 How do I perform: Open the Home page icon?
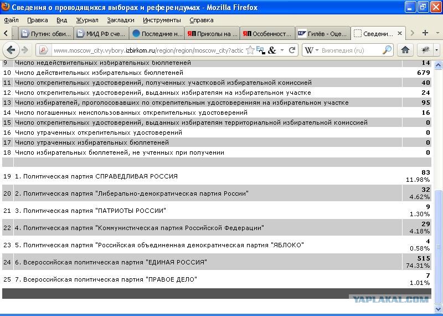405,50
